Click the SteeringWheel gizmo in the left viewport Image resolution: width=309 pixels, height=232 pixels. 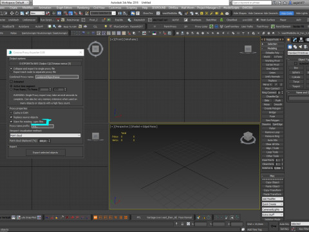point(95,49)
